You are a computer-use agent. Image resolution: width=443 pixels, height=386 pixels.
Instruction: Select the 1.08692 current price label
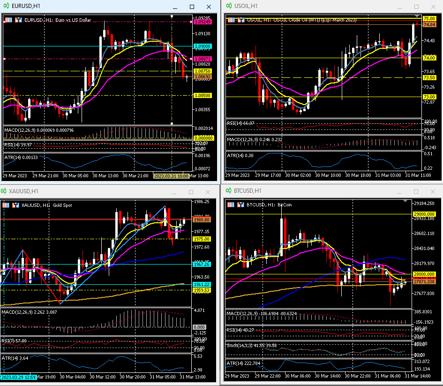click(203, 76)
